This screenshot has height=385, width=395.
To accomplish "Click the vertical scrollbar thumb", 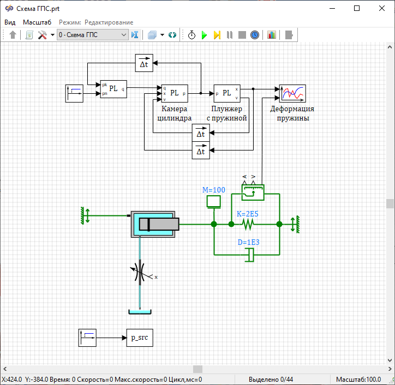I will click(x=390, y=203).
